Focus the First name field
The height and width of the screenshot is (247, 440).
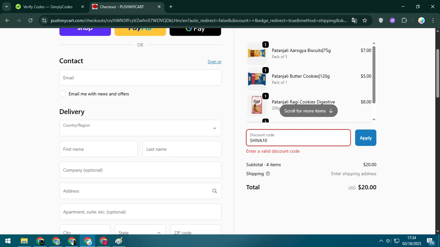pyautogui.click(x=99, y=149)
